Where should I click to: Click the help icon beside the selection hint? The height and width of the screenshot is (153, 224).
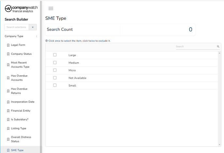(x=47, y=41)
